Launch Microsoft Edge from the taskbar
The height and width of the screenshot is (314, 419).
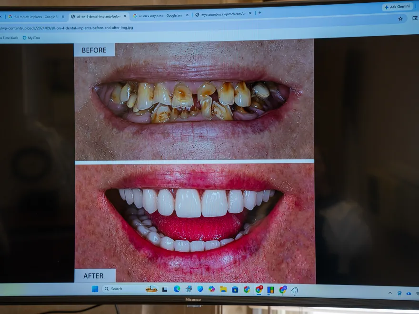pos(177,289)
